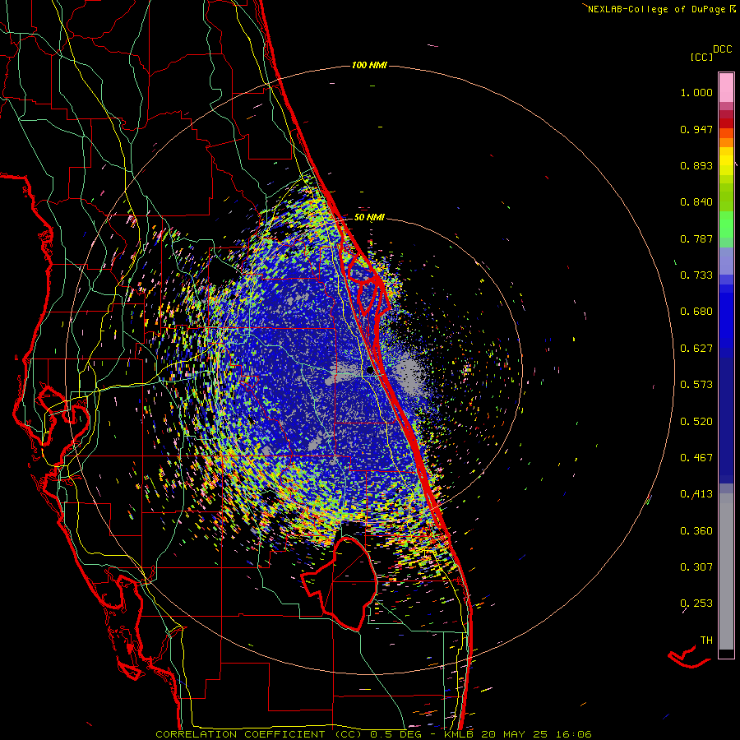Select the 0.307 legend value

pyautogui.click(x=696, y=567)
